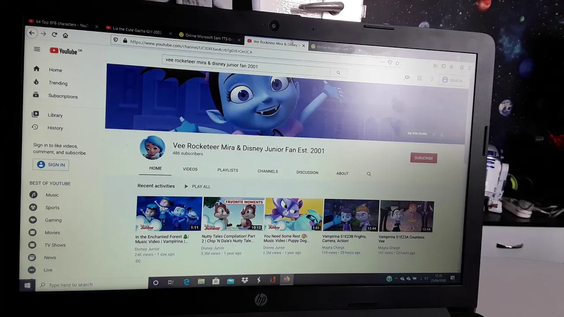
Task: Open File Explorer from the taskbar
Action: pyautogui.click(x=201, y=281)
